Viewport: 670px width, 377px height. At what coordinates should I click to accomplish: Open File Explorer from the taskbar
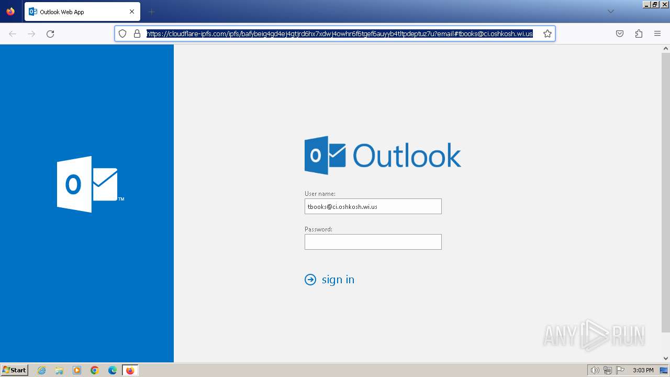tap(59, 370)
